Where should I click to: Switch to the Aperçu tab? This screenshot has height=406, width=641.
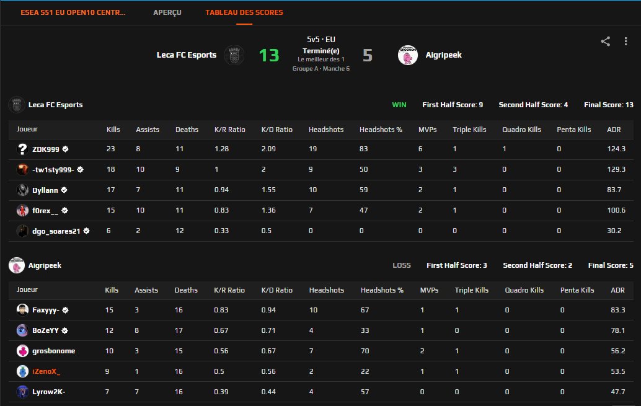[167, 12]
